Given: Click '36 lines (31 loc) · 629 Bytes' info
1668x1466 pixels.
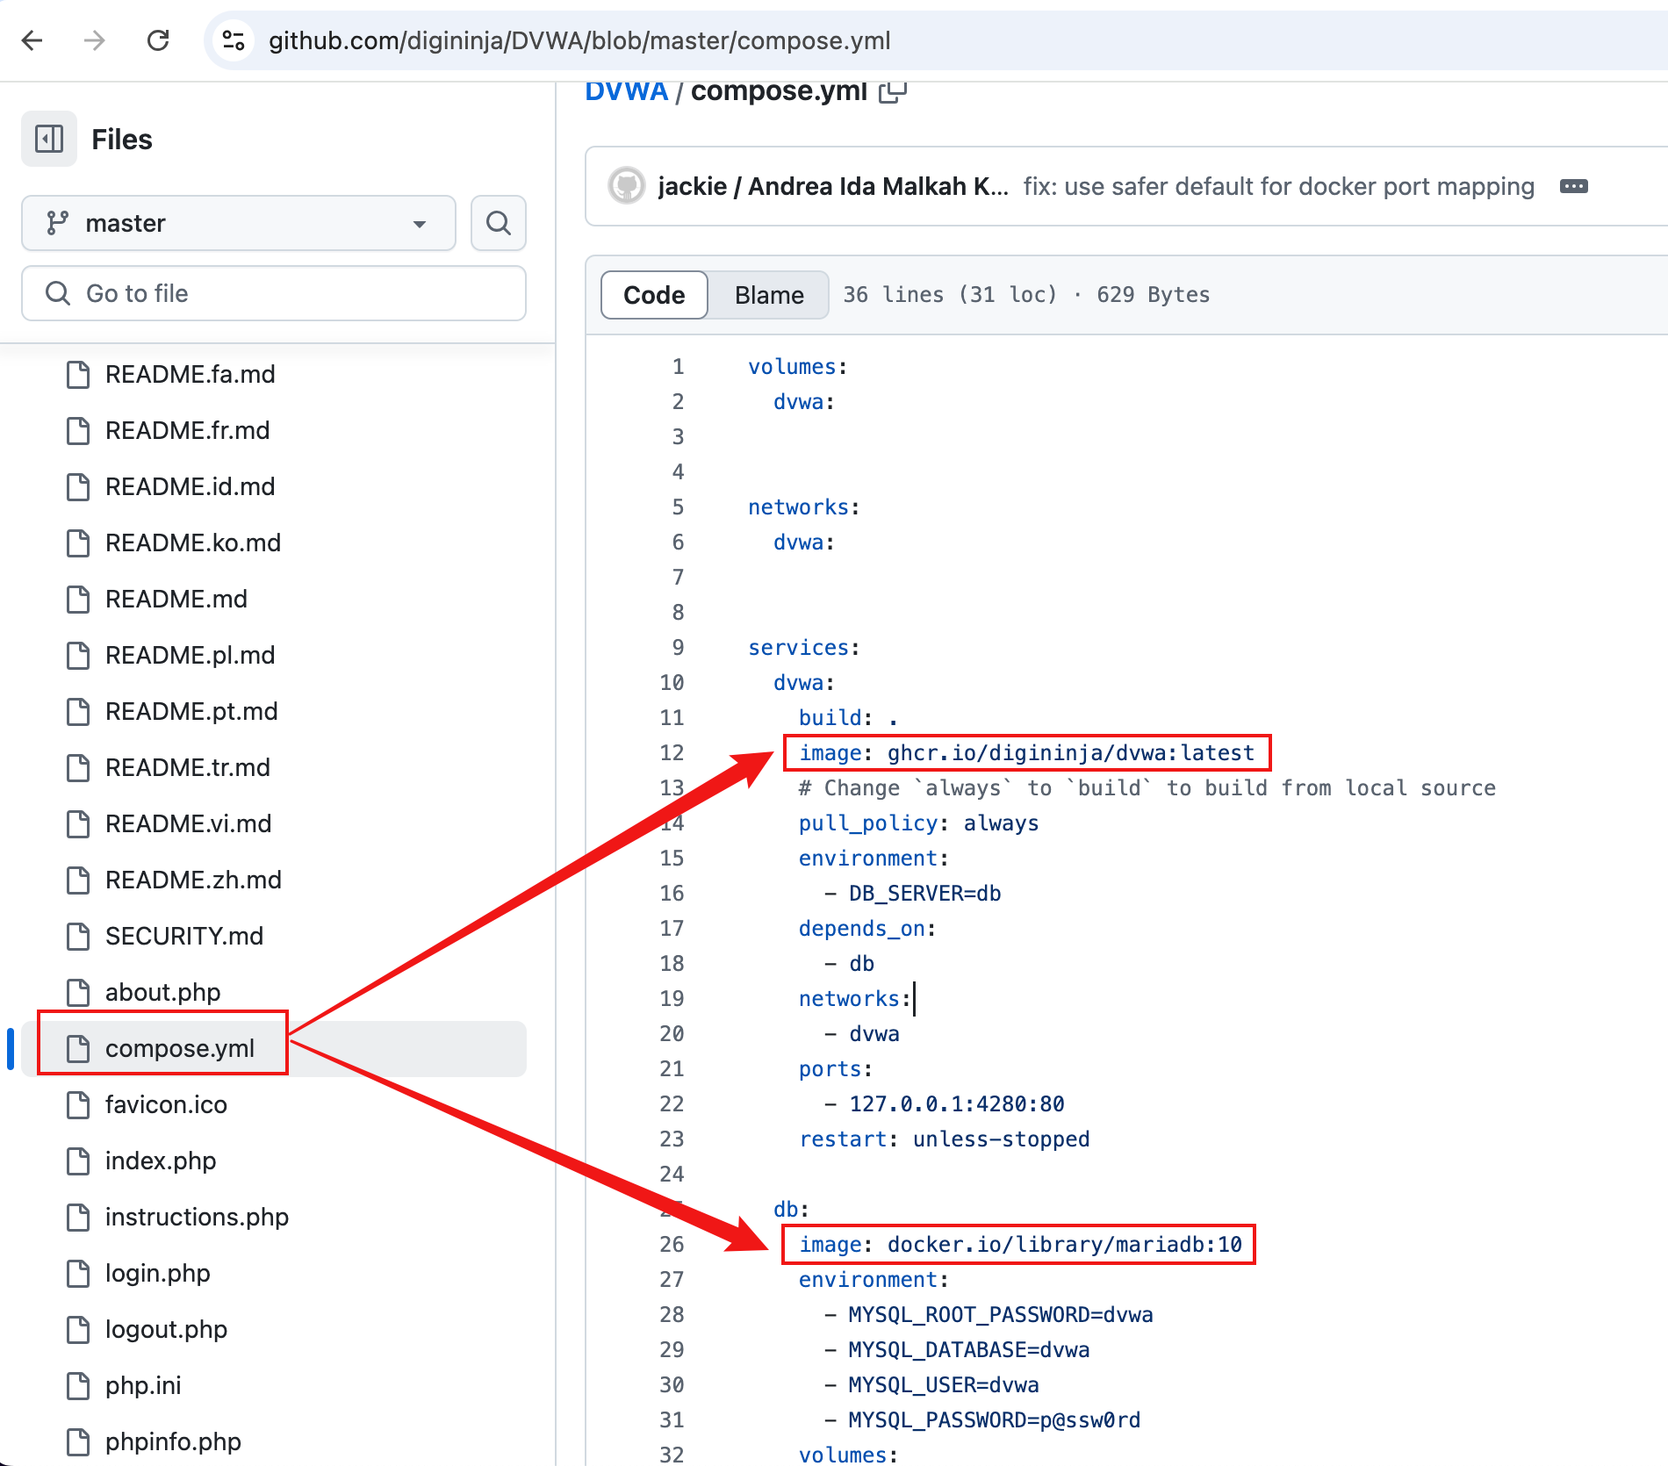Looking at the screenshot, I should [1026, 295].
